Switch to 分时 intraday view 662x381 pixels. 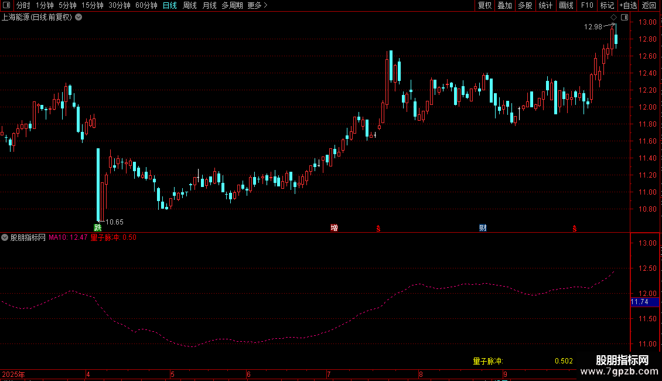click(x=23, y=5)
